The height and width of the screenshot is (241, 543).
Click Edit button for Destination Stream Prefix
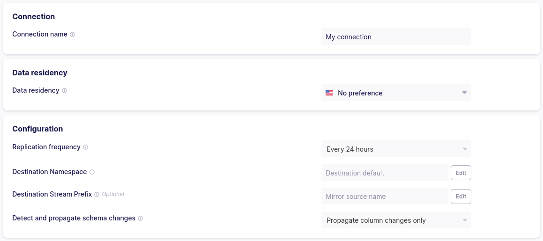click(x=461, y=197)
